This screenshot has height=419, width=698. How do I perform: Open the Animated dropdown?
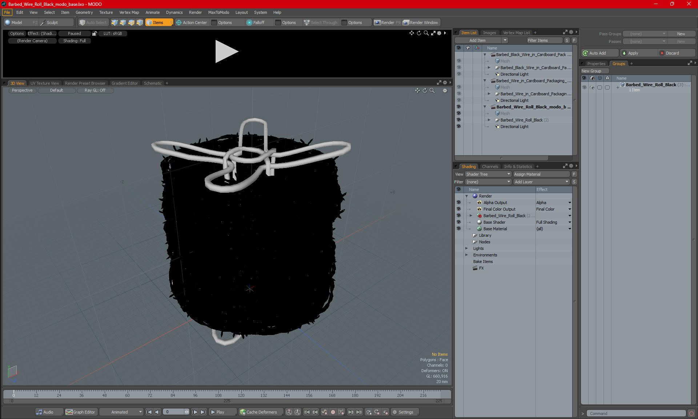[x=121, y=412]
